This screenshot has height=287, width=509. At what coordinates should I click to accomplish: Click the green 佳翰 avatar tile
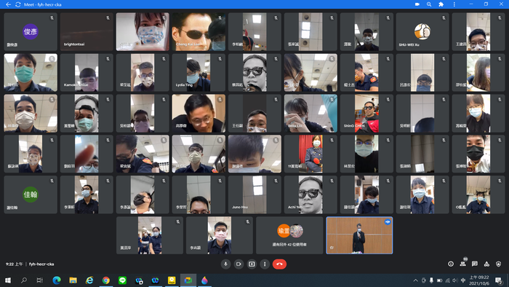coord(31,194)
